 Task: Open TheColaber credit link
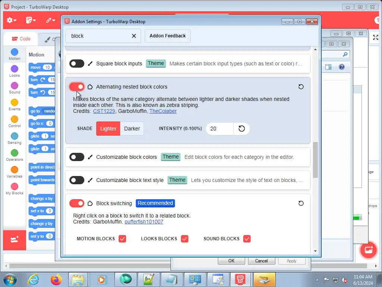coord(163,111)
